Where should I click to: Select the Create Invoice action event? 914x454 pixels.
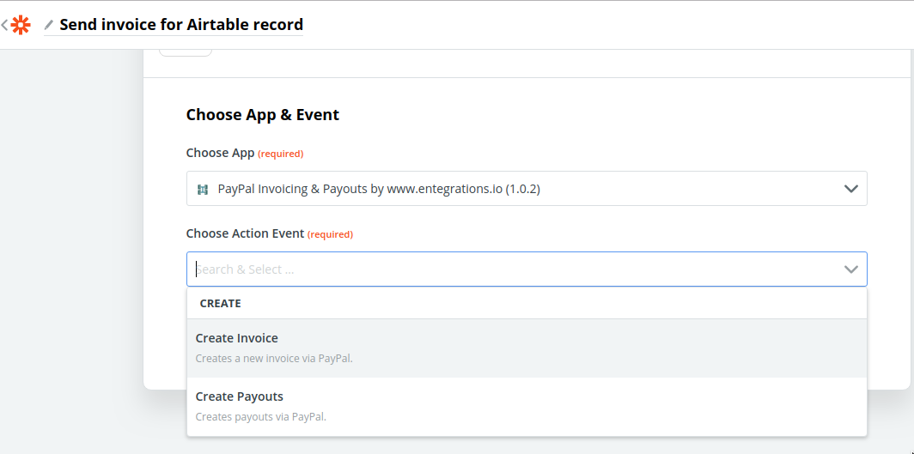pyautogui.click(x=527, y=348)
